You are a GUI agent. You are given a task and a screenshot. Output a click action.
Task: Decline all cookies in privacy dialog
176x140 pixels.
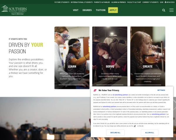tap(115, 132)
